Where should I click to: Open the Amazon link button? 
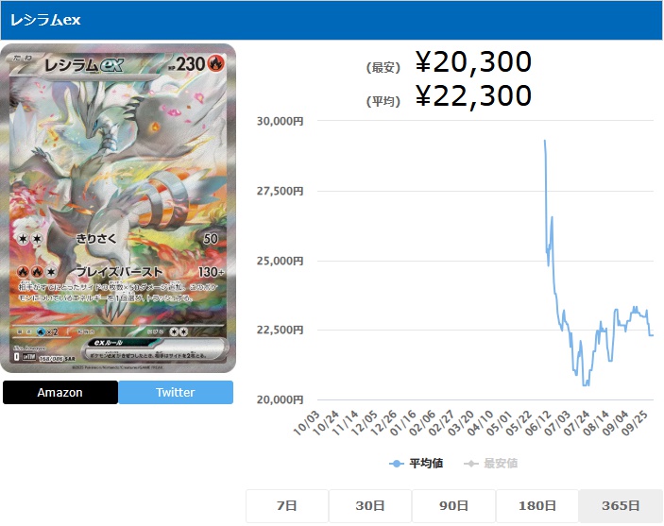pyautogui.click(x=60, y=392)
